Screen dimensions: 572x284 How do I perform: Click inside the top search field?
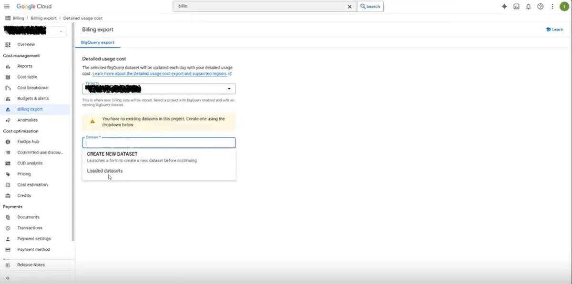click(x=260, y=7)
